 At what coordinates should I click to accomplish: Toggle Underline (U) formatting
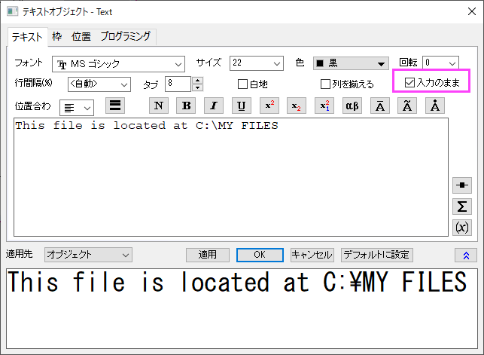(x=242, y=106)
